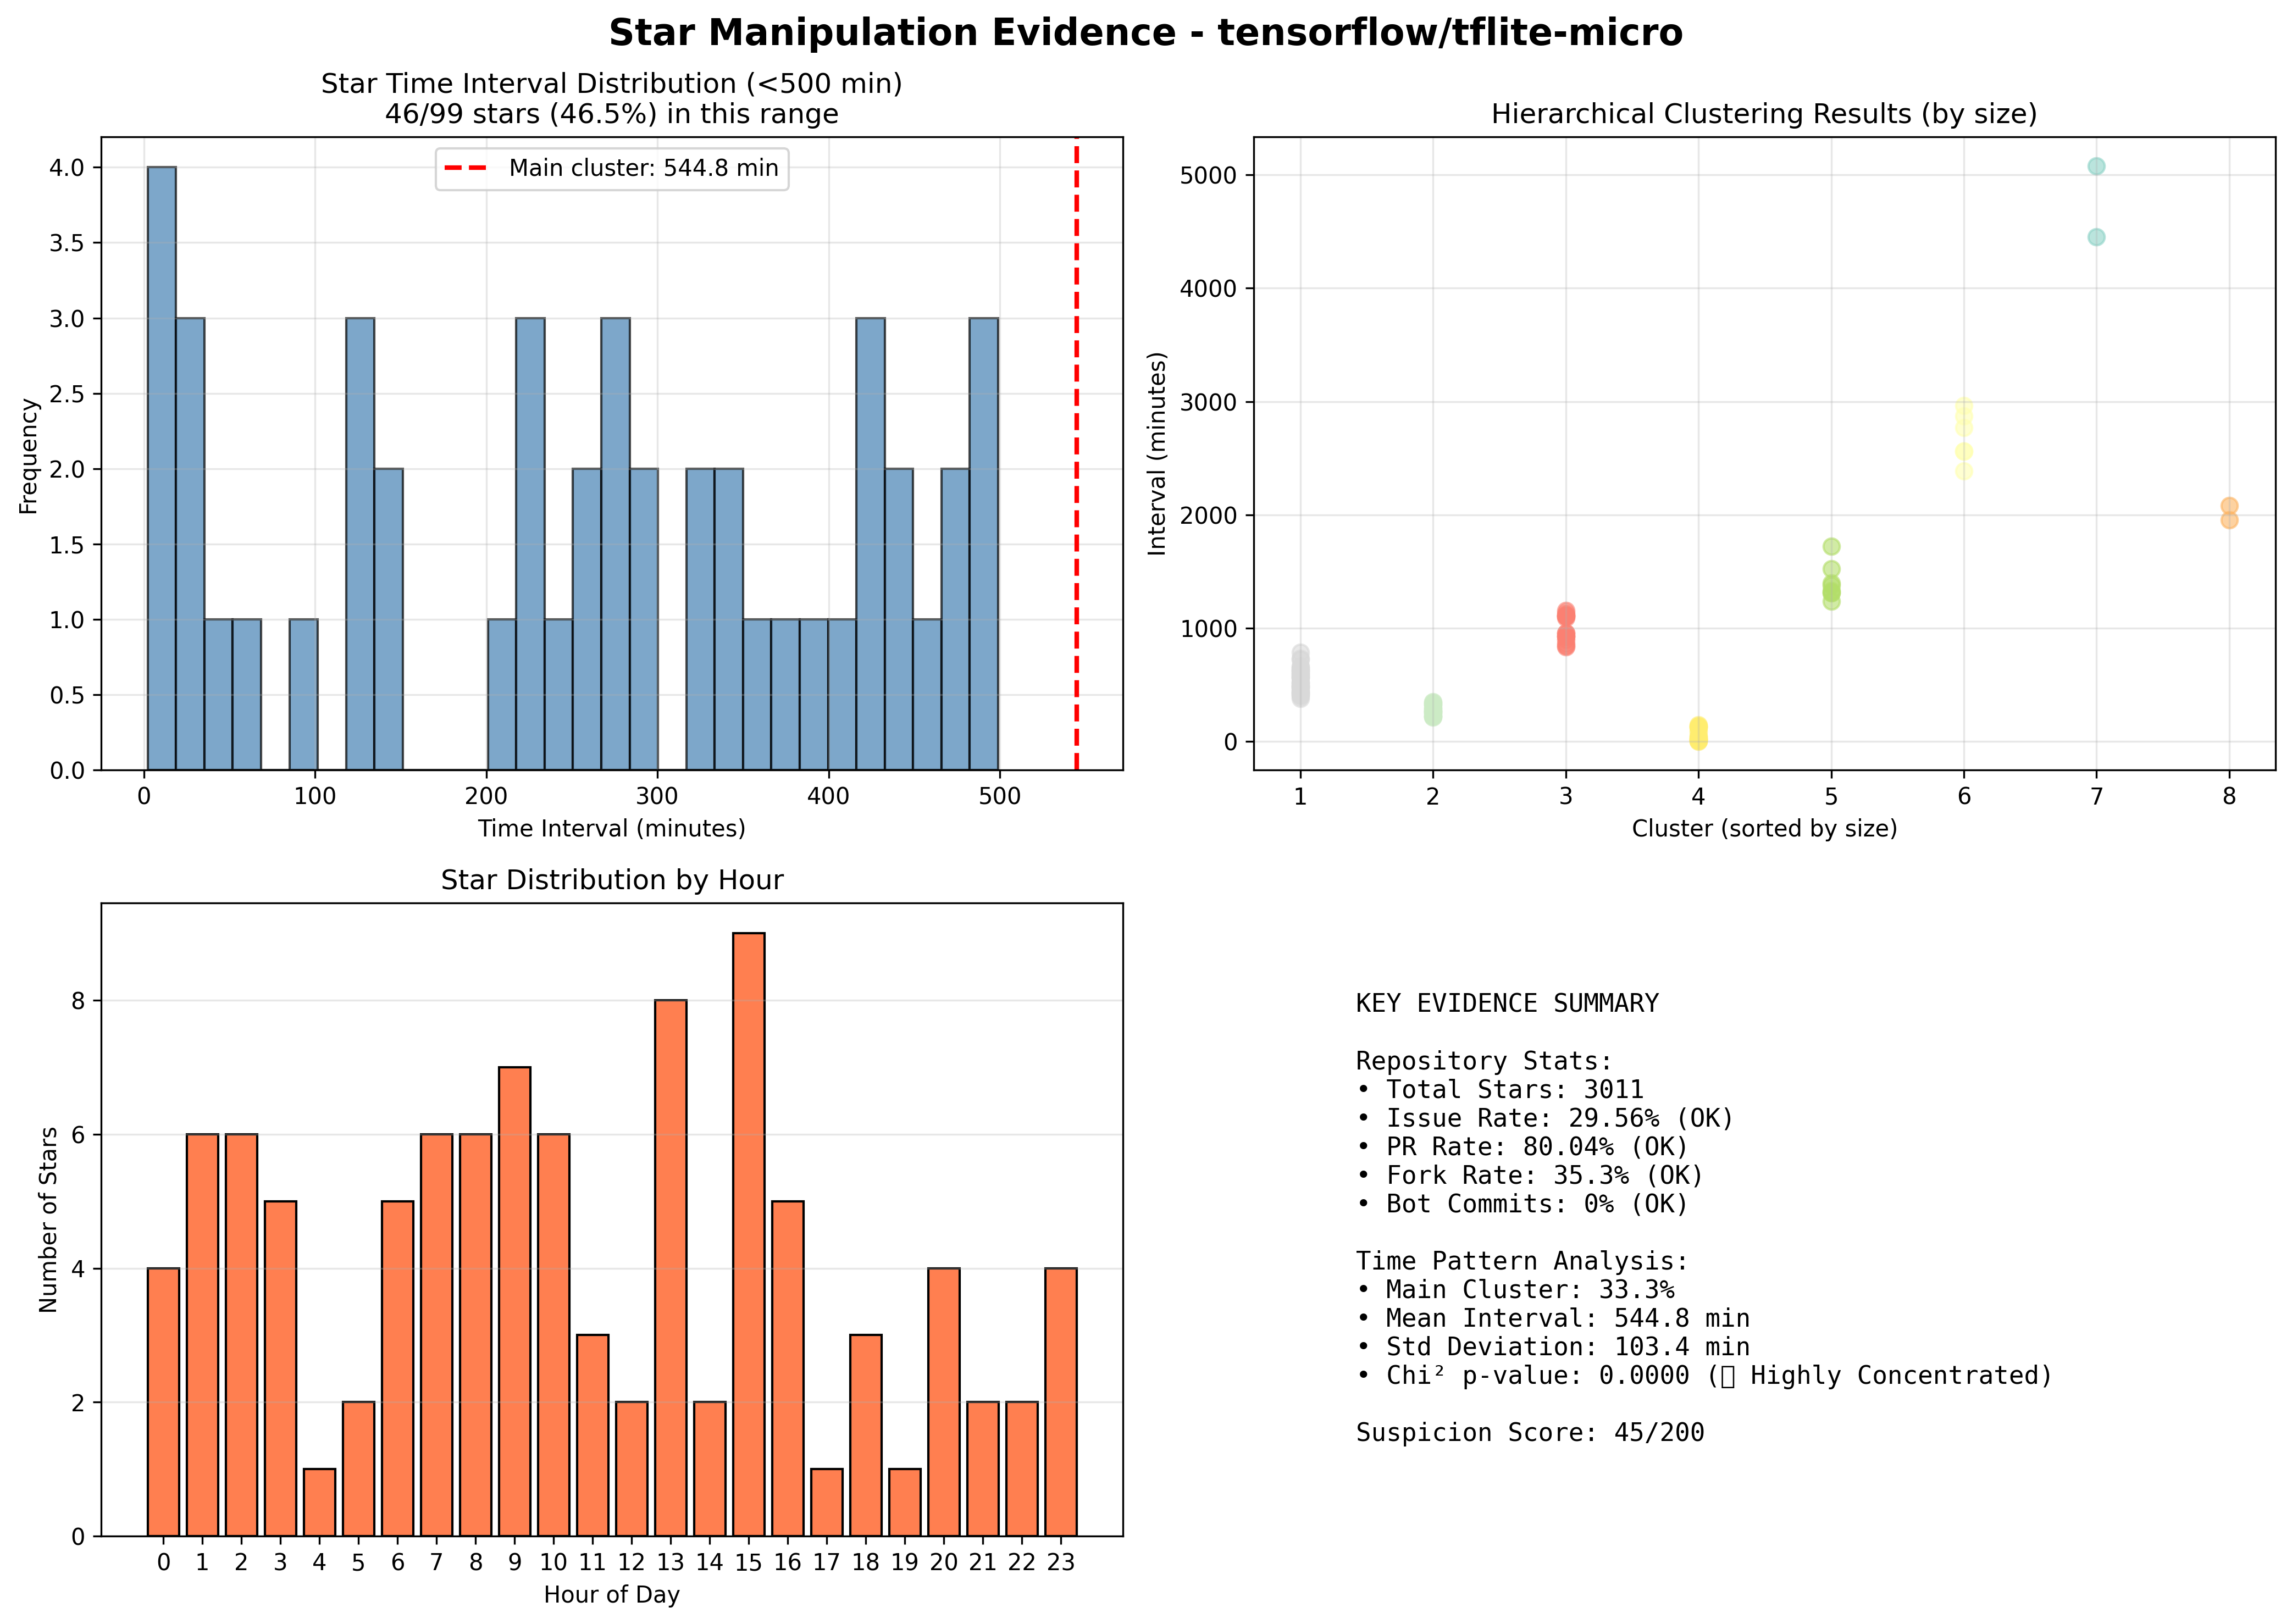Screen dimensions: 2292x1624
Task: Select the tallest histogram bar at frequency 4.0
Action: [x=161, y=468]
